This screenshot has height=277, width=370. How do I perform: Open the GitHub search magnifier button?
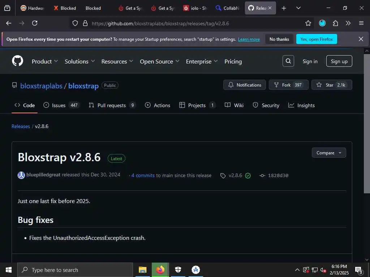click(288, 61)
